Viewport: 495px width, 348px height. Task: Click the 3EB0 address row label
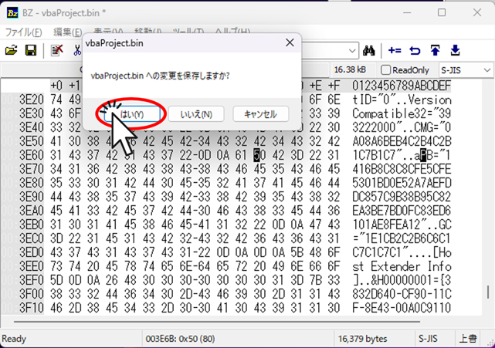31,225
